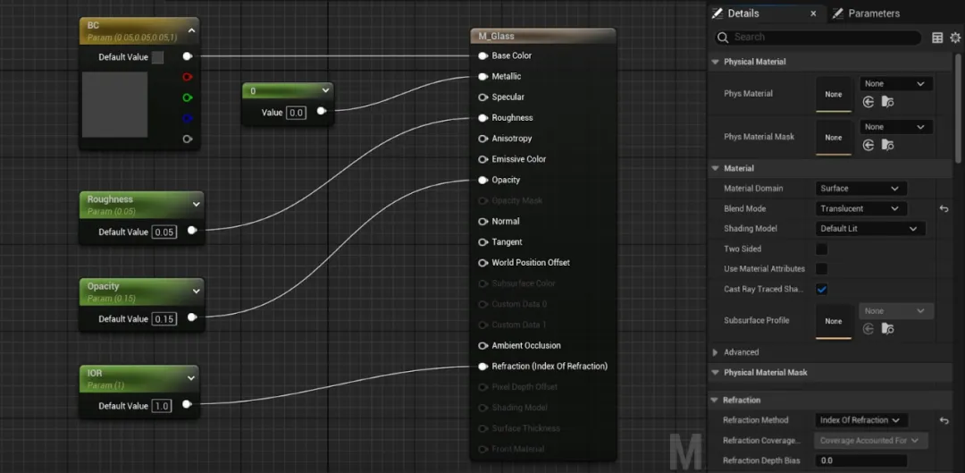
Task: Click the constant node Value 0.0 field
Action: [x=296, y=113]
